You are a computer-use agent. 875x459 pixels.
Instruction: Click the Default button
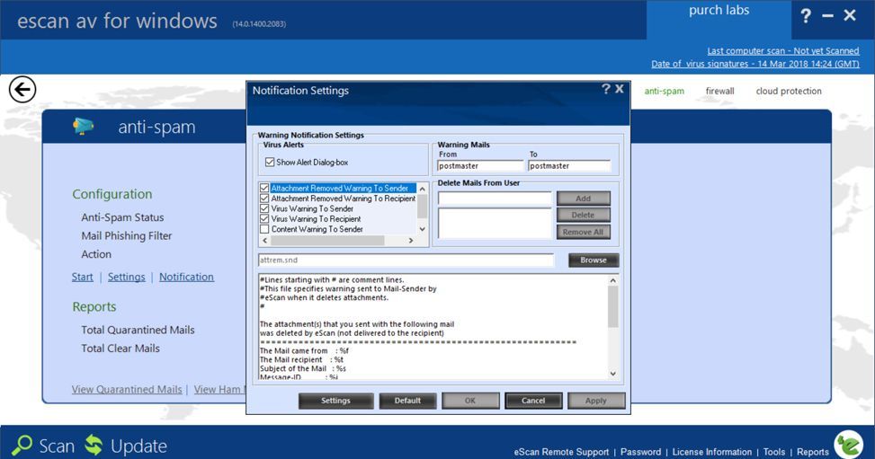(x=407, y=401)
